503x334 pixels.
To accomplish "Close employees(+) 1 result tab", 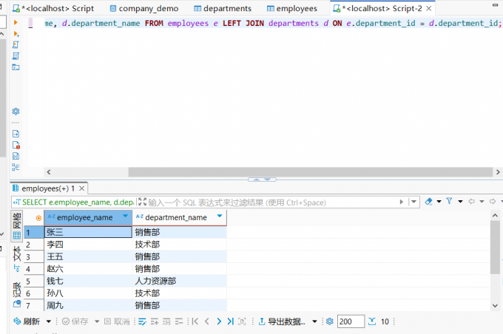I will tap(82, 188).
